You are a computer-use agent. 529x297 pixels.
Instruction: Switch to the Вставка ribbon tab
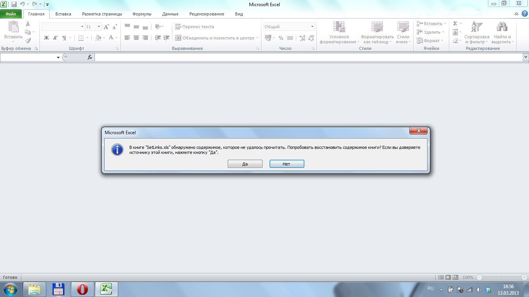click(x=63, y=14)
